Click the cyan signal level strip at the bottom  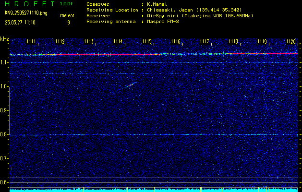click(x=154, y=191)
